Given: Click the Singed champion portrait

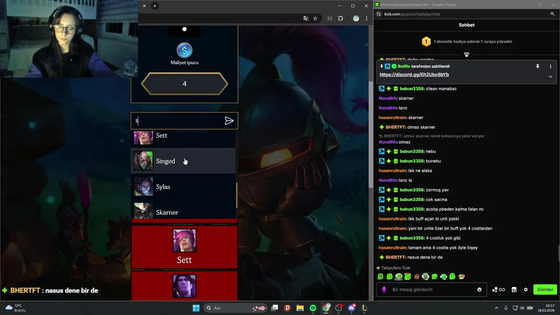Looking at the screenshot, I should click(143, 161).
